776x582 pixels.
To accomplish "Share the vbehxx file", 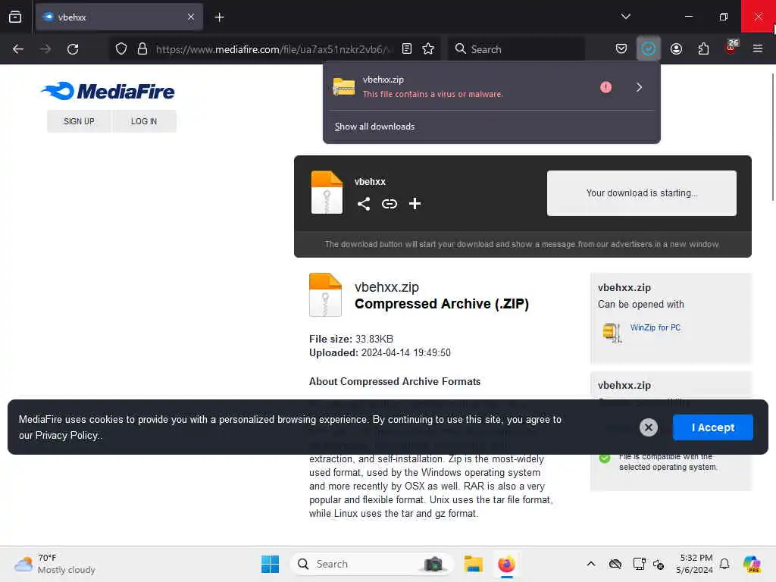I will [x=364, y=203].
